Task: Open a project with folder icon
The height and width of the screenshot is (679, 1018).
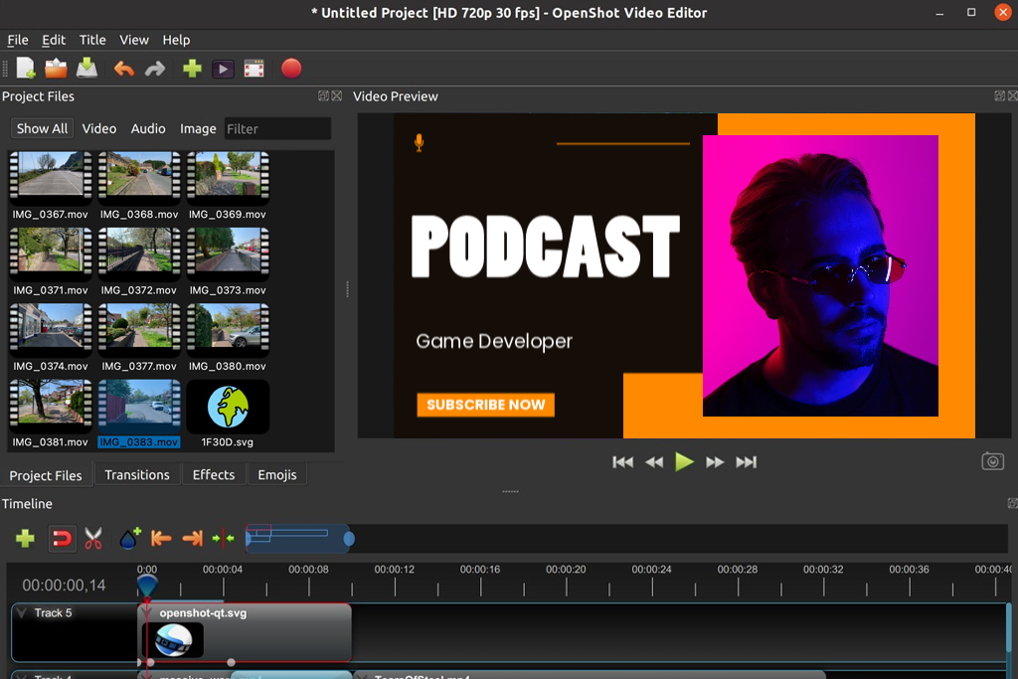Action: (x=56, y=69)
